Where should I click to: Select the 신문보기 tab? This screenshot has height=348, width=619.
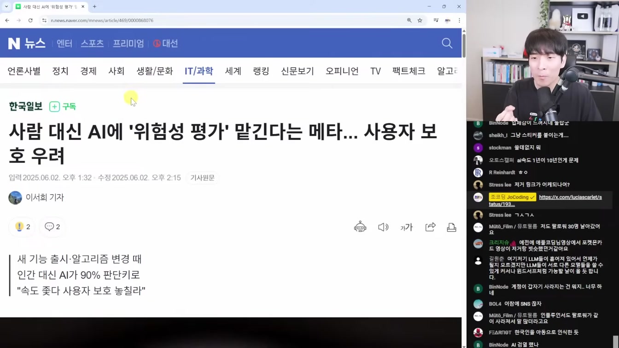point(298,71)
